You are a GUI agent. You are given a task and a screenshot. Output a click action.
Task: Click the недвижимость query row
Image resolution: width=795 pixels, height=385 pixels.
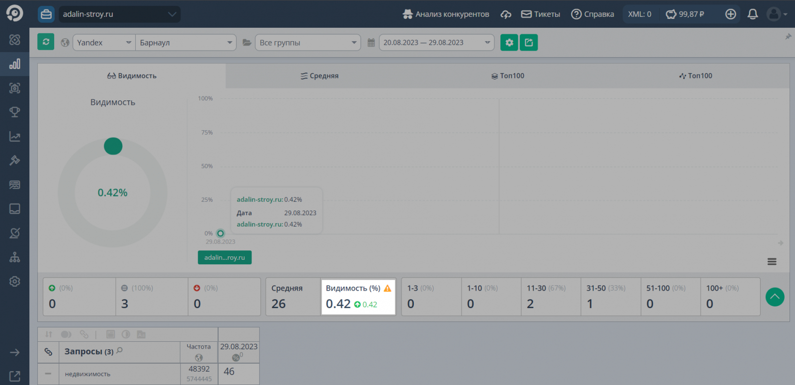pos(119,374)
